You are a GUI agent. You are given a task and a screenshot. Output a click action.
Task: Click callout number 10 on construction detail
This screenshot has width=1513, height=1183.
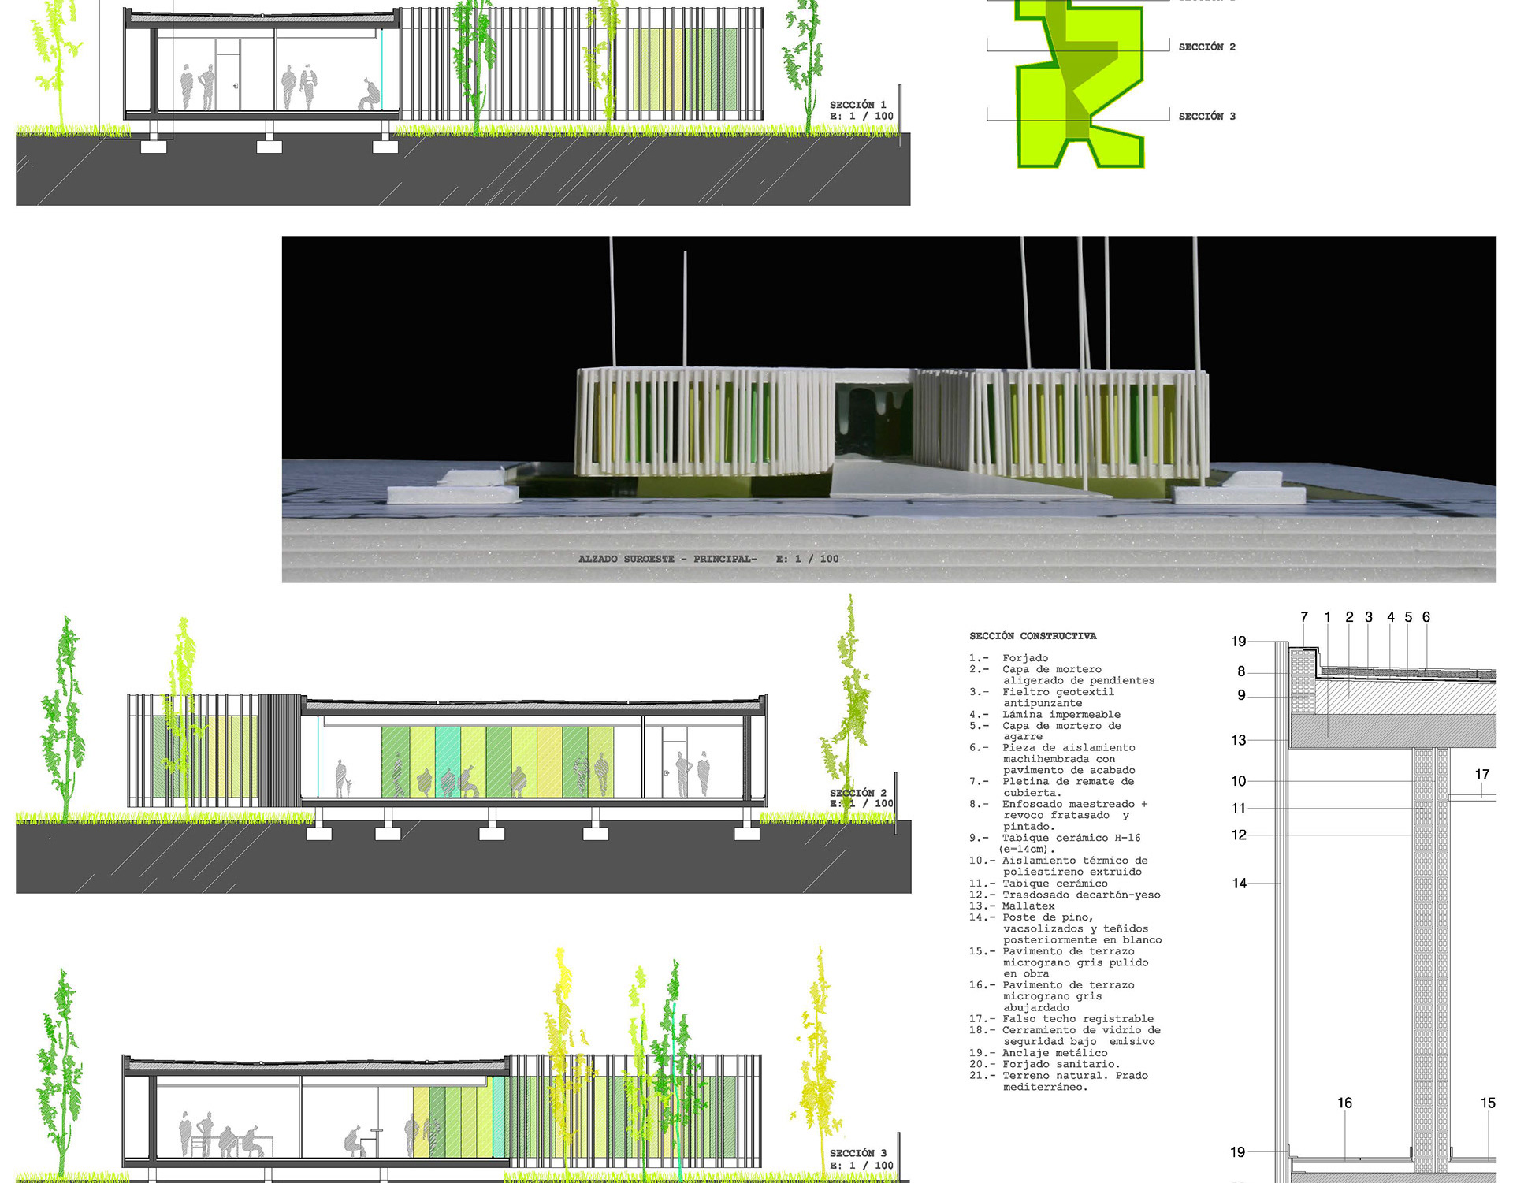pyautogui.click(x=1239, y=781)
